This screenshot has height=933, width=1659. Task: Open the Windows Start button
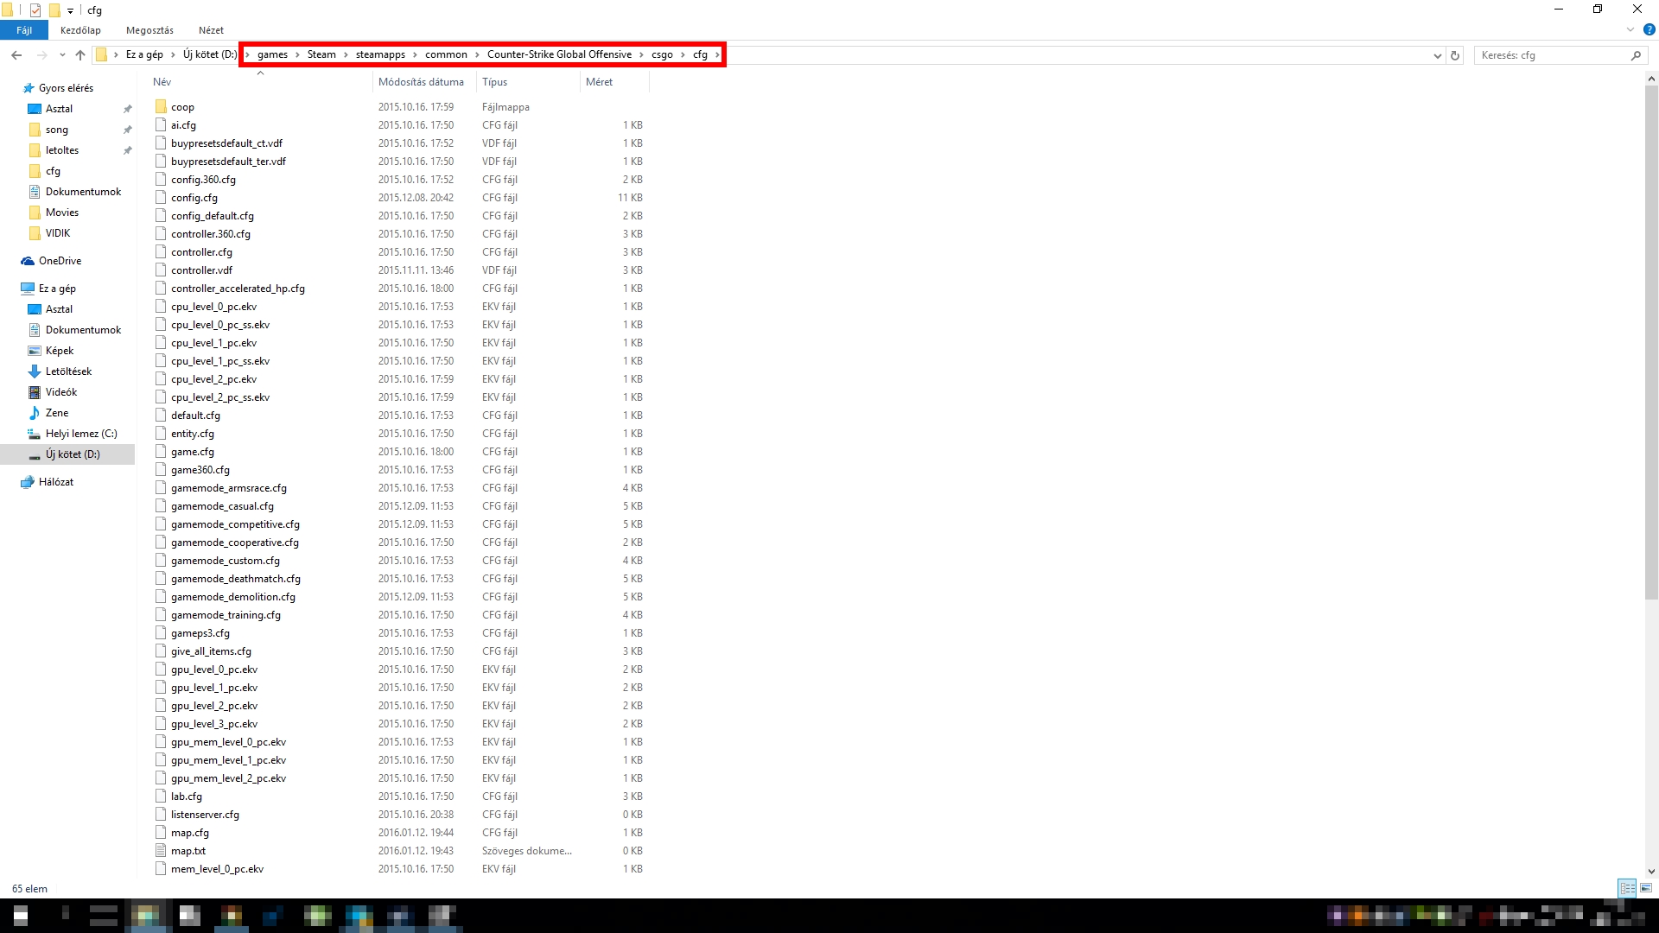(21, 916)
